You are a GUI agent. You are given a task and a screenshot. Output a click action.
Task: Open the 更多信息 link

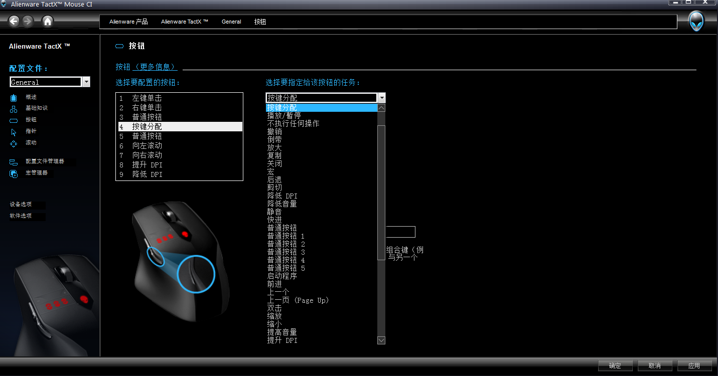[155, 67]
